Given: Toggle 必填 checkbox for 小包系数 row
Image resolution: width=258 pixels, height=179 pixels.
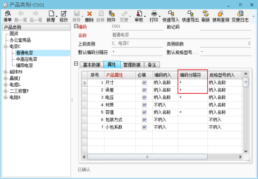Looking at the screenshot, I should coord(144,127).
